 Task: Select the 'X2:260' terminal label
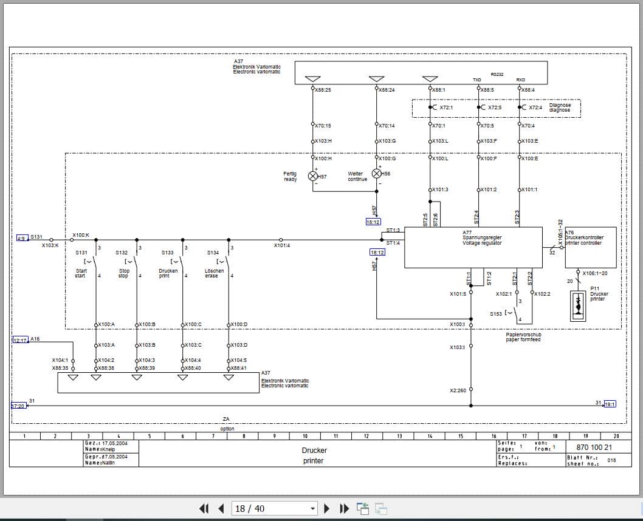pyautogui.click(x=458, y=390)
